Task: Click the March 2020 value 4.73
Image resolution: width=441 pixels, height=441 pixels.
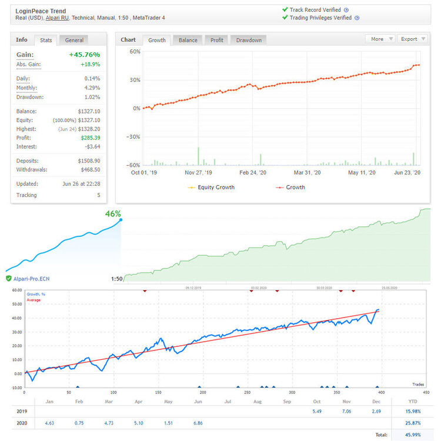Action: point(109,423)
